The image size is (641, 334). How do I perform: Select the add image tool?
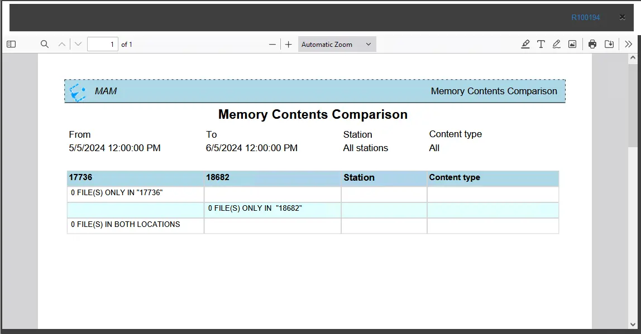click(x=572, y=45)
